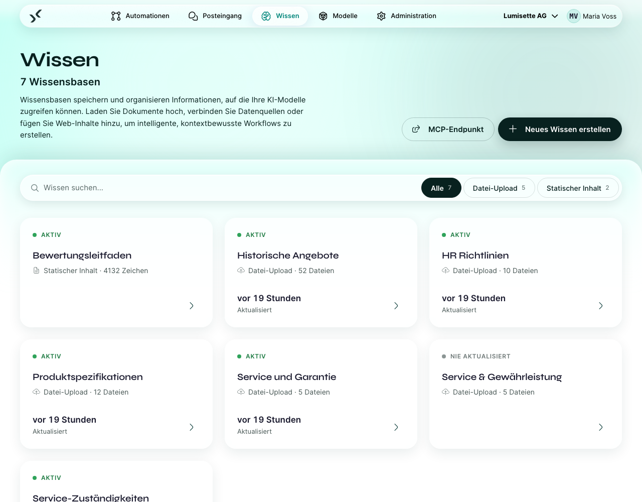Click the MCP-Endpunkt button
The width and height of the screenshot is (642, 502).
pos(448,130)
